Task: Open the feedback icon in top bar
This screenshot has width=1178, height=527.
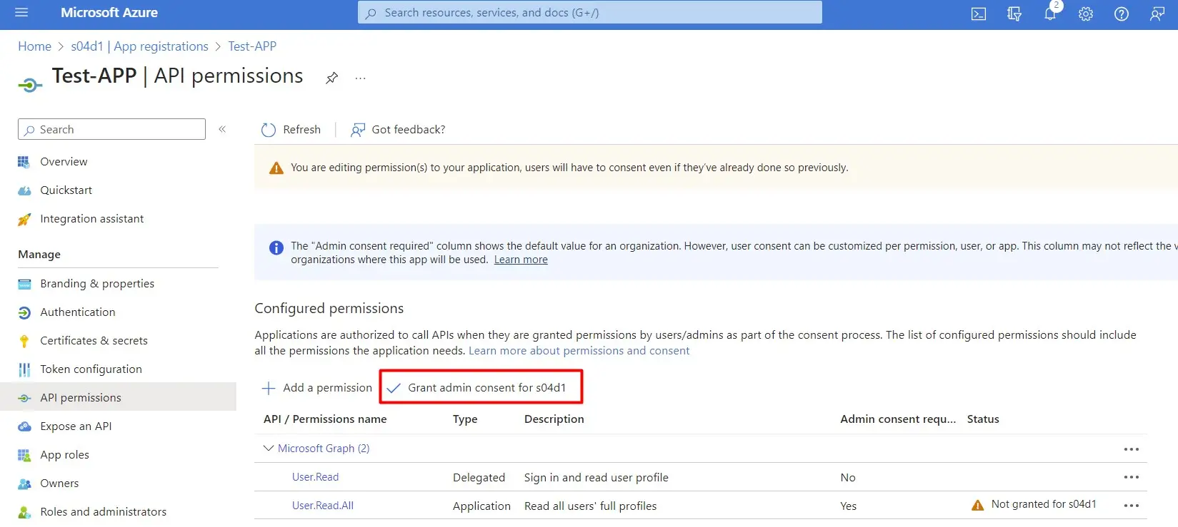Action: [1157, 14]
